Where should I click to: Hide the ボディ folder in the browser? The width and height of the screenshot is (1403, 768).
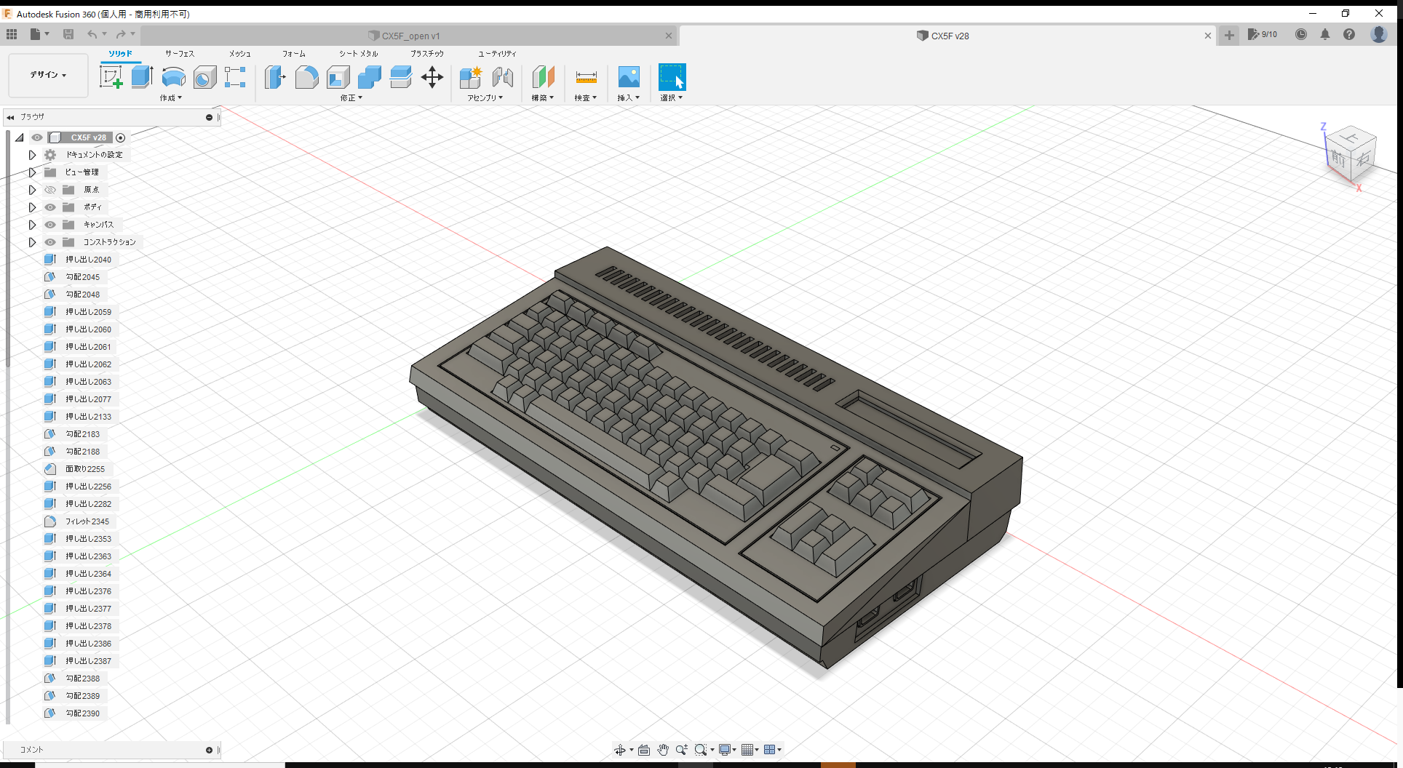(x=49, y=207)
